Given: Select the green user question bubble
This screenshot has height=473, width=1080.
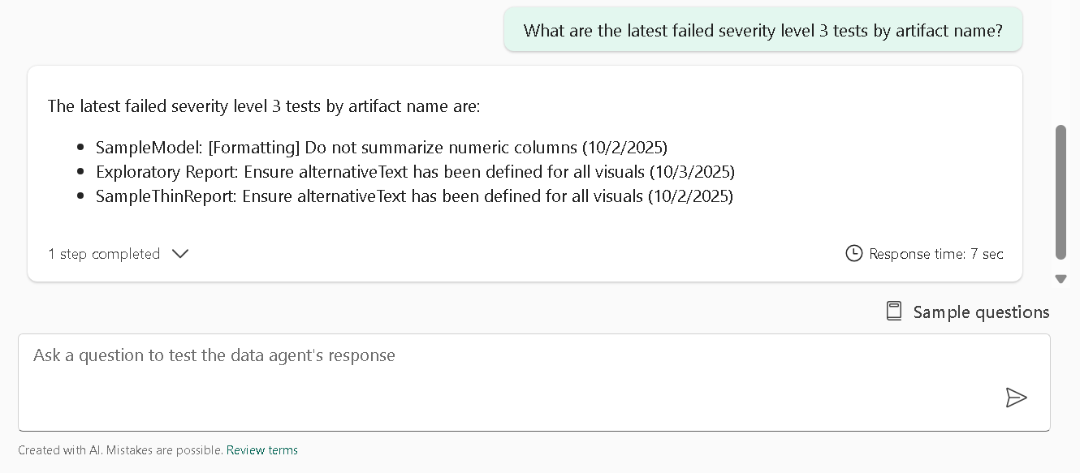Looking at the screenshot, I should click(763, 30).
